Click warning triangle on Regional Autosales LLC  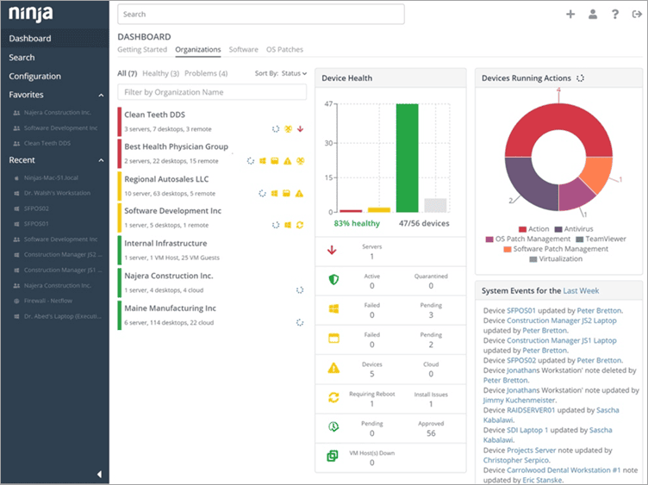point(299,193)
